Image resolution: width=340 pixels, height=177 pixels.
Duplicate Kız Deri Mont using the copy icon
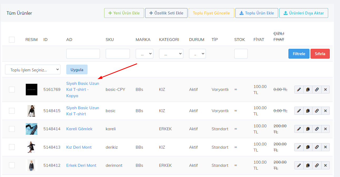(x=308, y=147)
